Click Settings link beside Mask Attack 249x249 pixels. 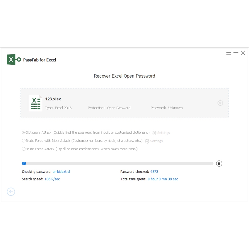pos(156,141)
